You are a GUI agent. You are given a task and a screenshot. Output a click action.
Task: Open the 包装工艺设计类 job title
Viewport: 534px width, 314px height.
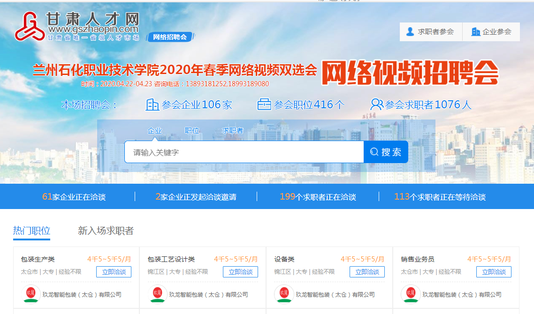coord(171,259)
